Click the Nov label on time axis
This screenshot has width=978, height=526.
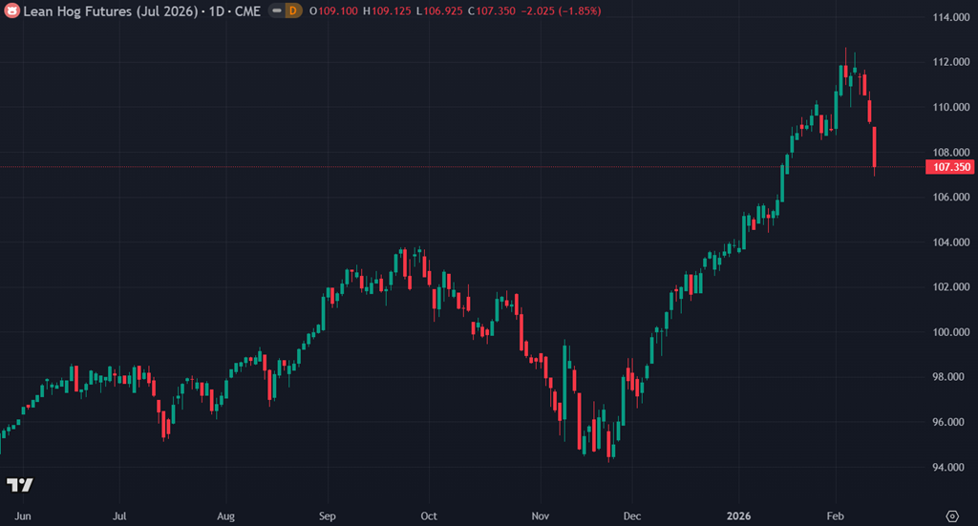pyautogui.click(x=541, y=515)
